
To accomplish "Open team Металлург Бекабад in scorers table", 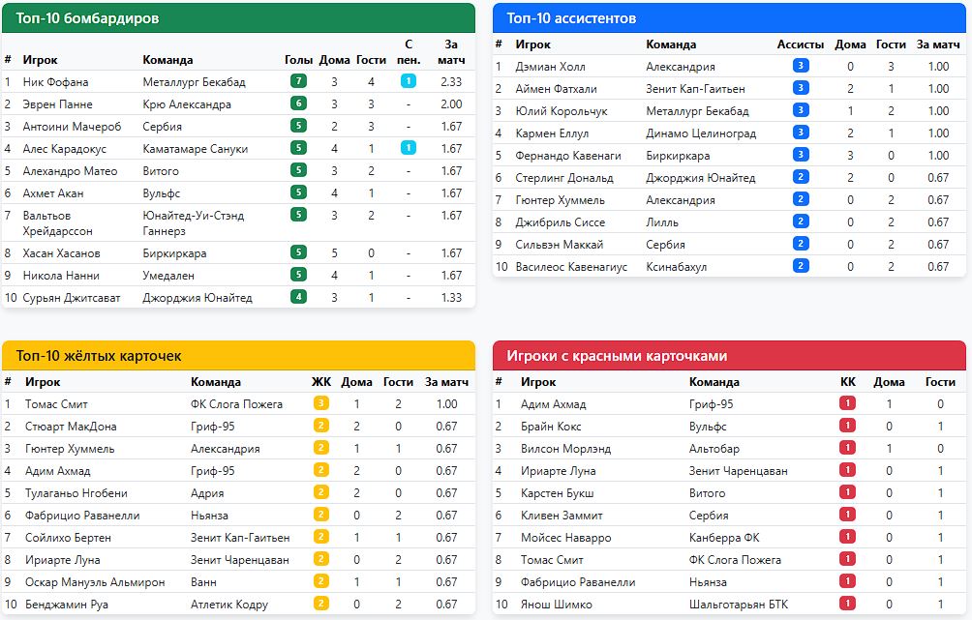I will click(x=194, y=82).
